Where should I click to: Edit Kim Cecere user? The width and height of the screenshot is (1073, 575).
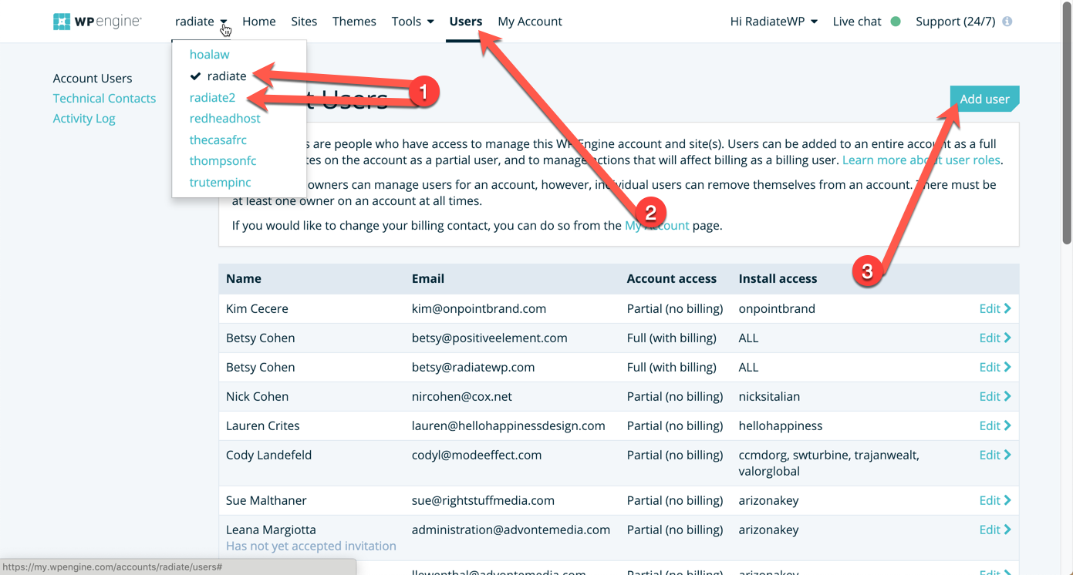pos(995,308)
